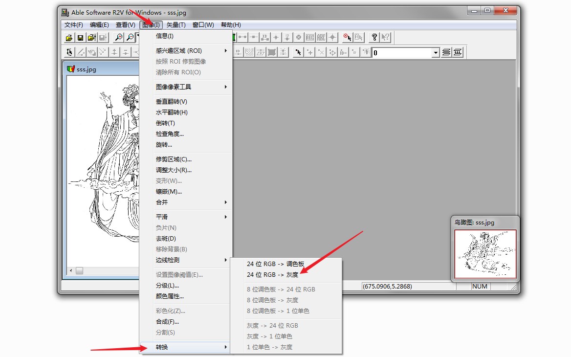Select 去斑(D) from the image menu
The height and width of the screenshot is (357, 571).
[x=166, y=239]
